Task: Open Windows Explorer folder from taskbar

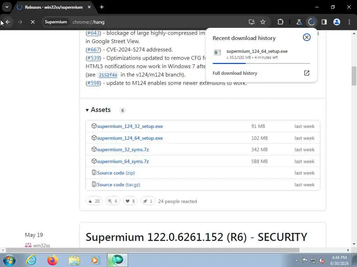Action: [x=74, y=260]
